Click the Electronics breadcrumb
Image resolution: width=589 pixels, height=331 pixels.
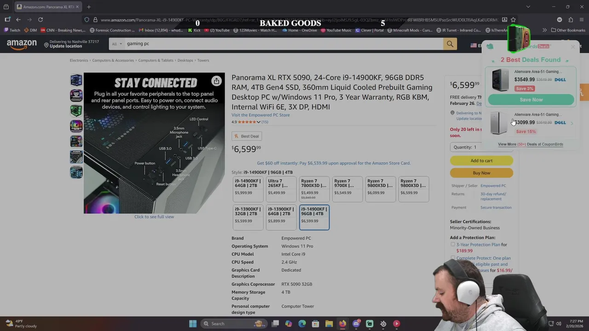click(79, 60)
